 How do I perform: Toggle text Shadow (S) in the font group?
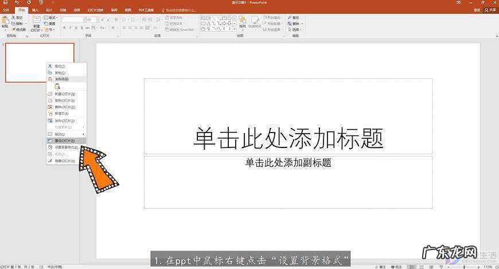pyautogui.click(x=82, y=28)
